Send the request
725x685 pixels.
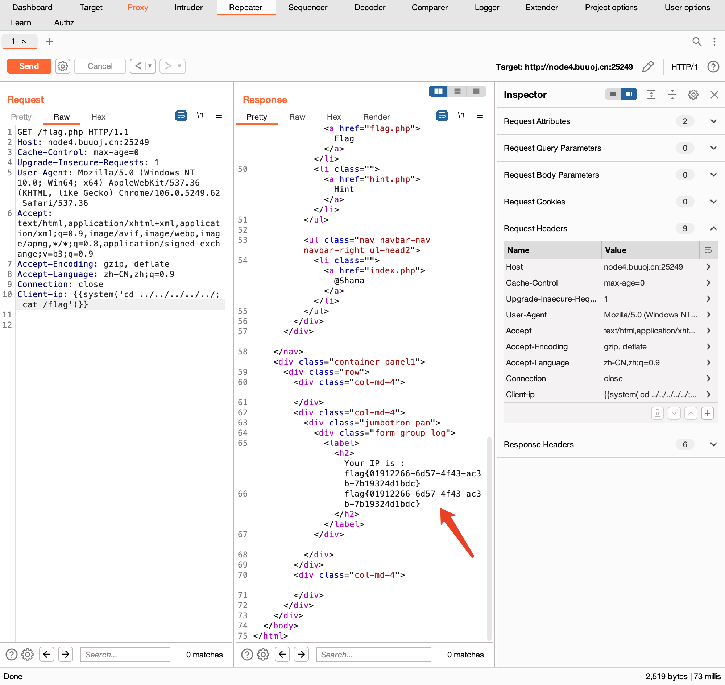pos(29,66)
